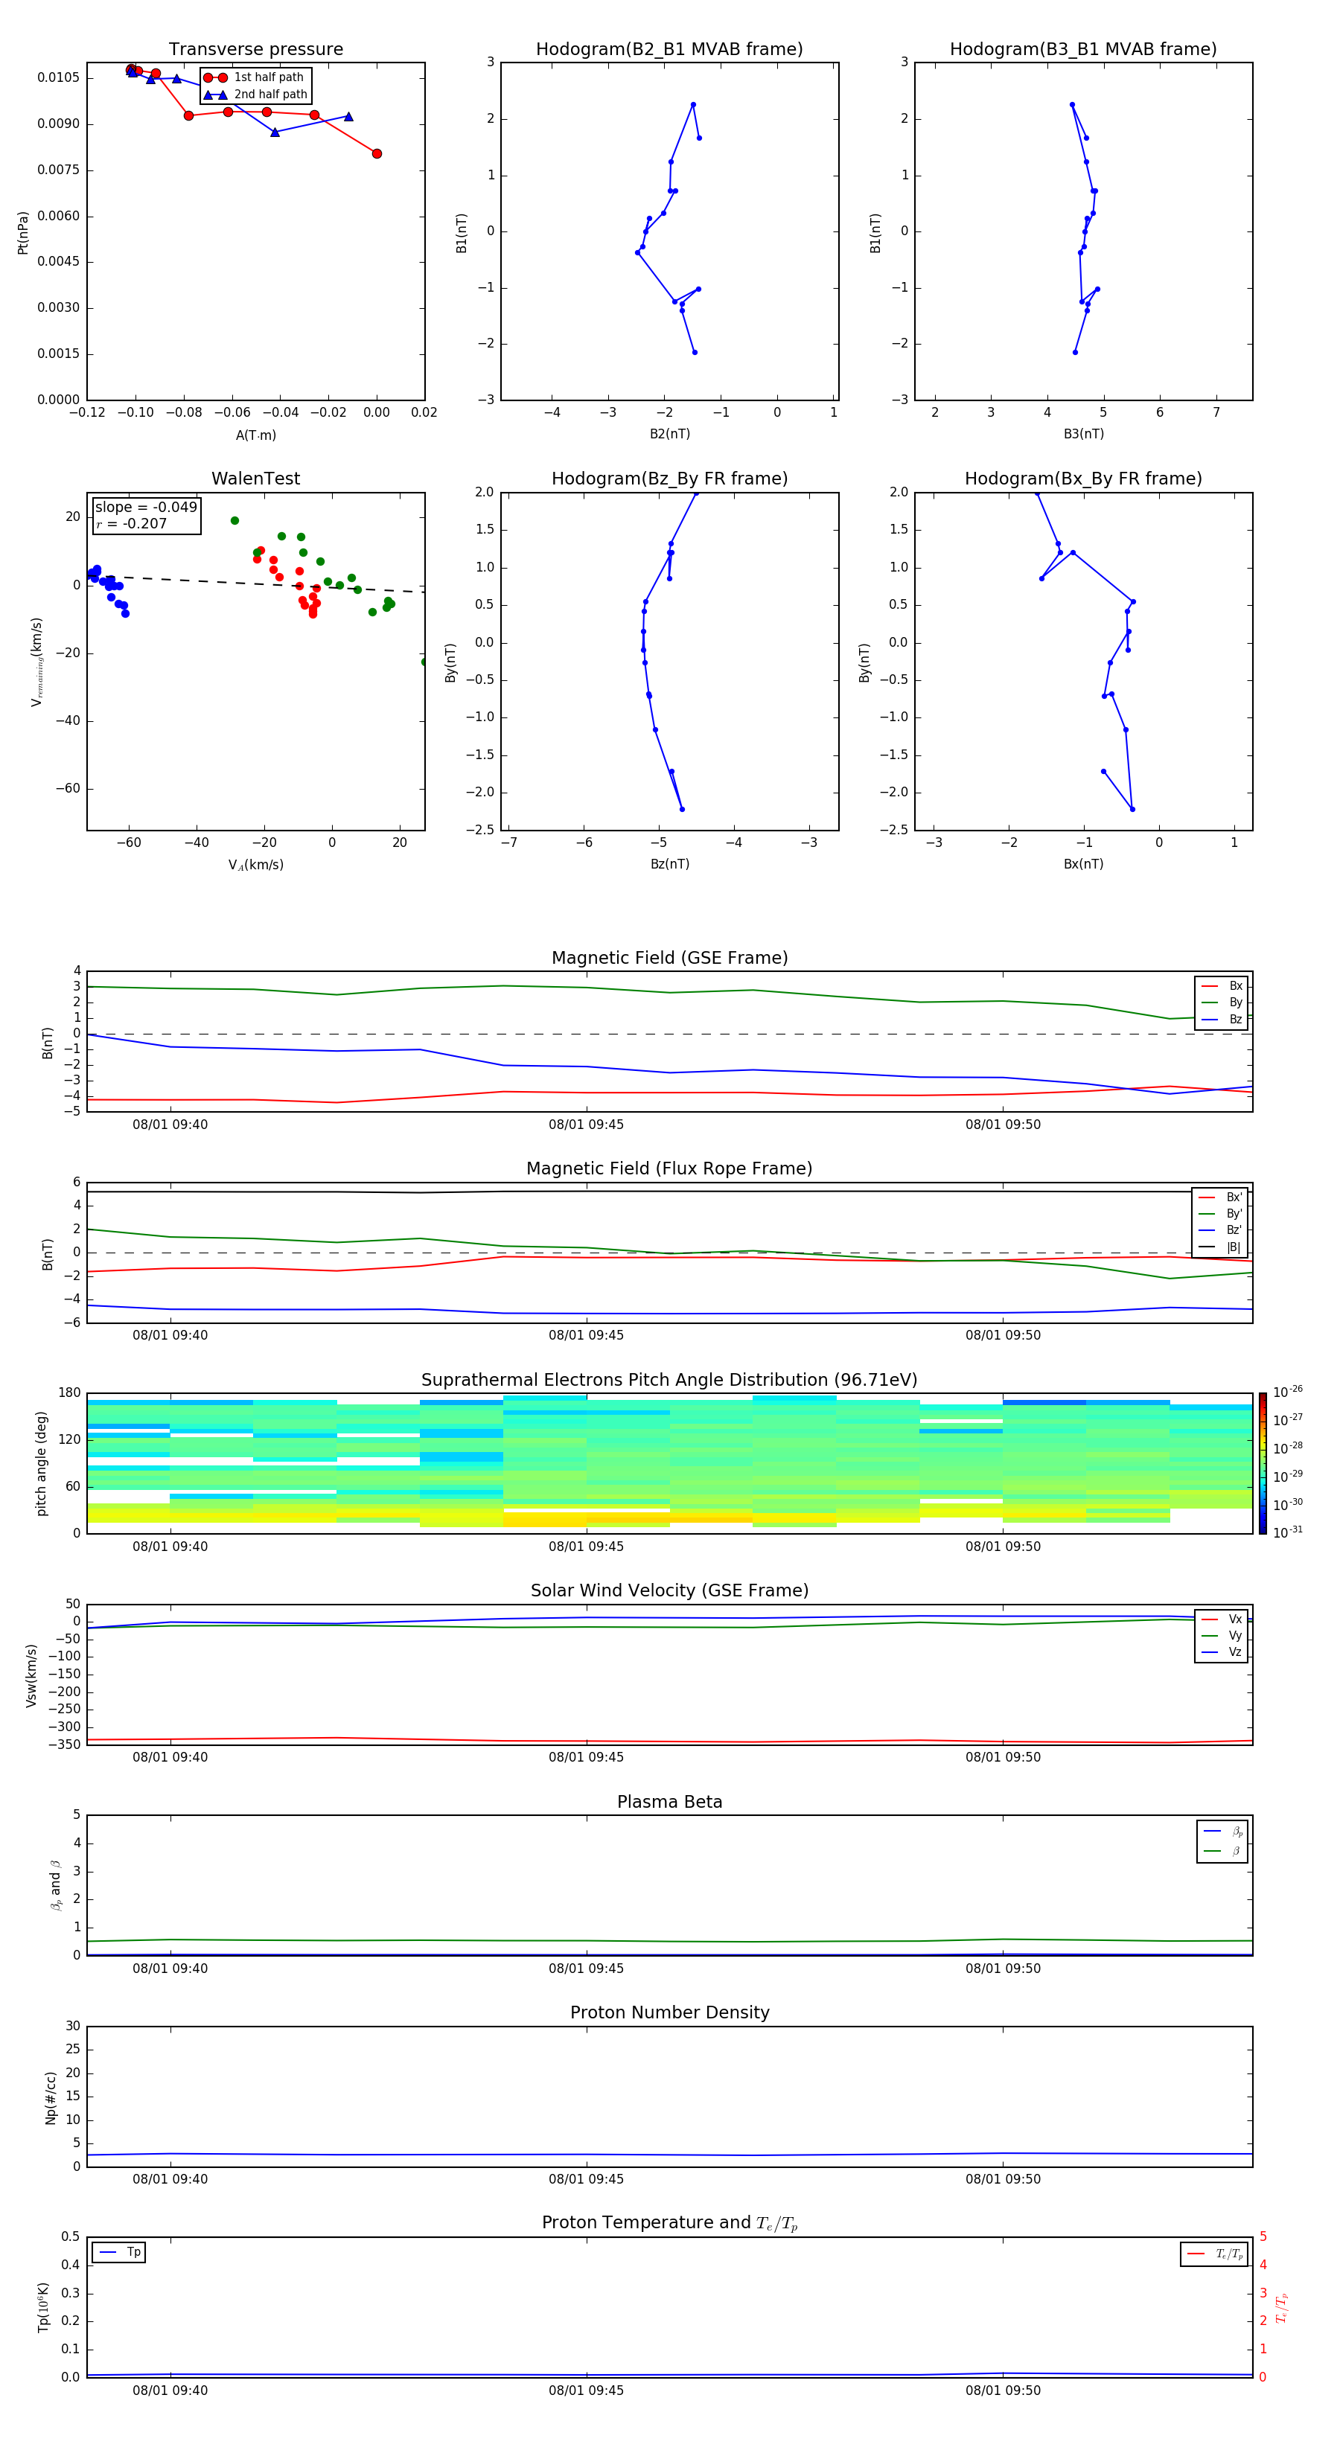
Task: Click the 'Plasma Beta' plot title
Action: coord(669,1802)
